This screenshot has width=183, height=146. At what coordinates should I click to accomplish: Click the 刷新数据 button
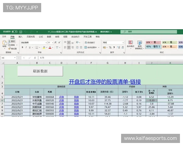pos(40,71)
